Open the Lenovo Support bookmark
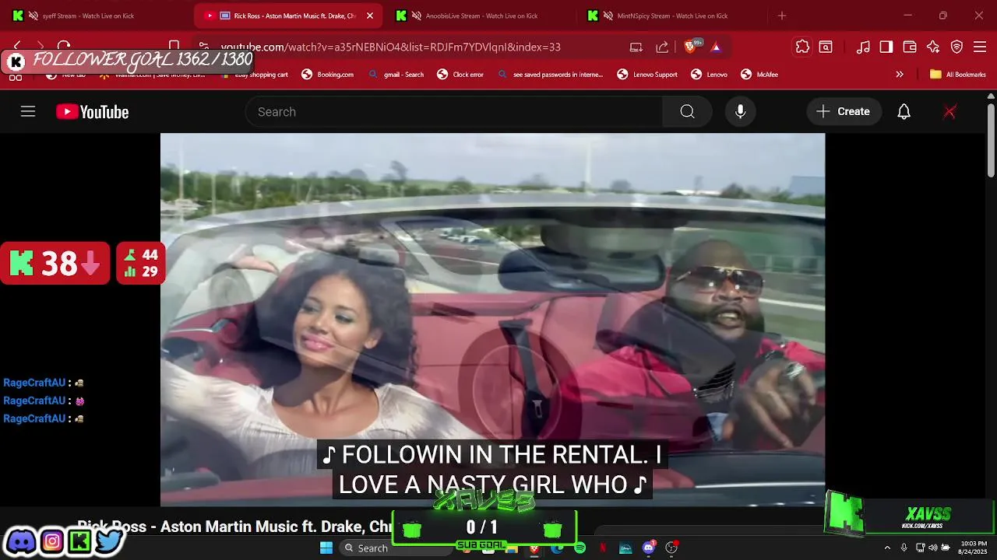 click(647, 75)
